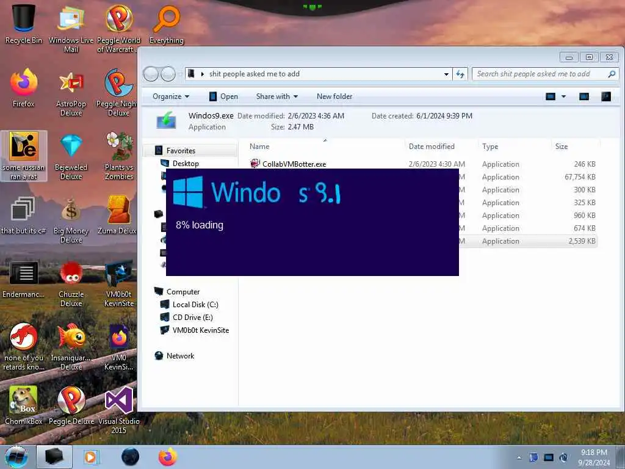Launch the Everything search desktop icon

(x=166, y=24)
